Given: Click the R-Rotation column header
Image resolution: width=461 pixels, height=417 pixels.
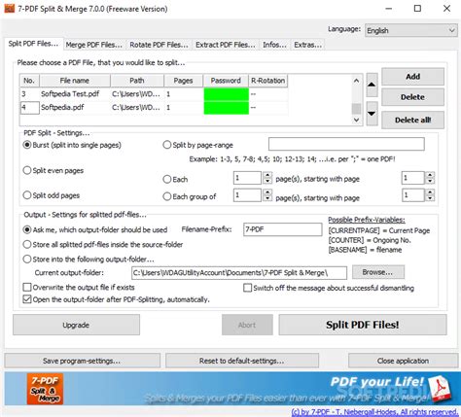Looking at the screenshot, I should (x=268, y=81).
